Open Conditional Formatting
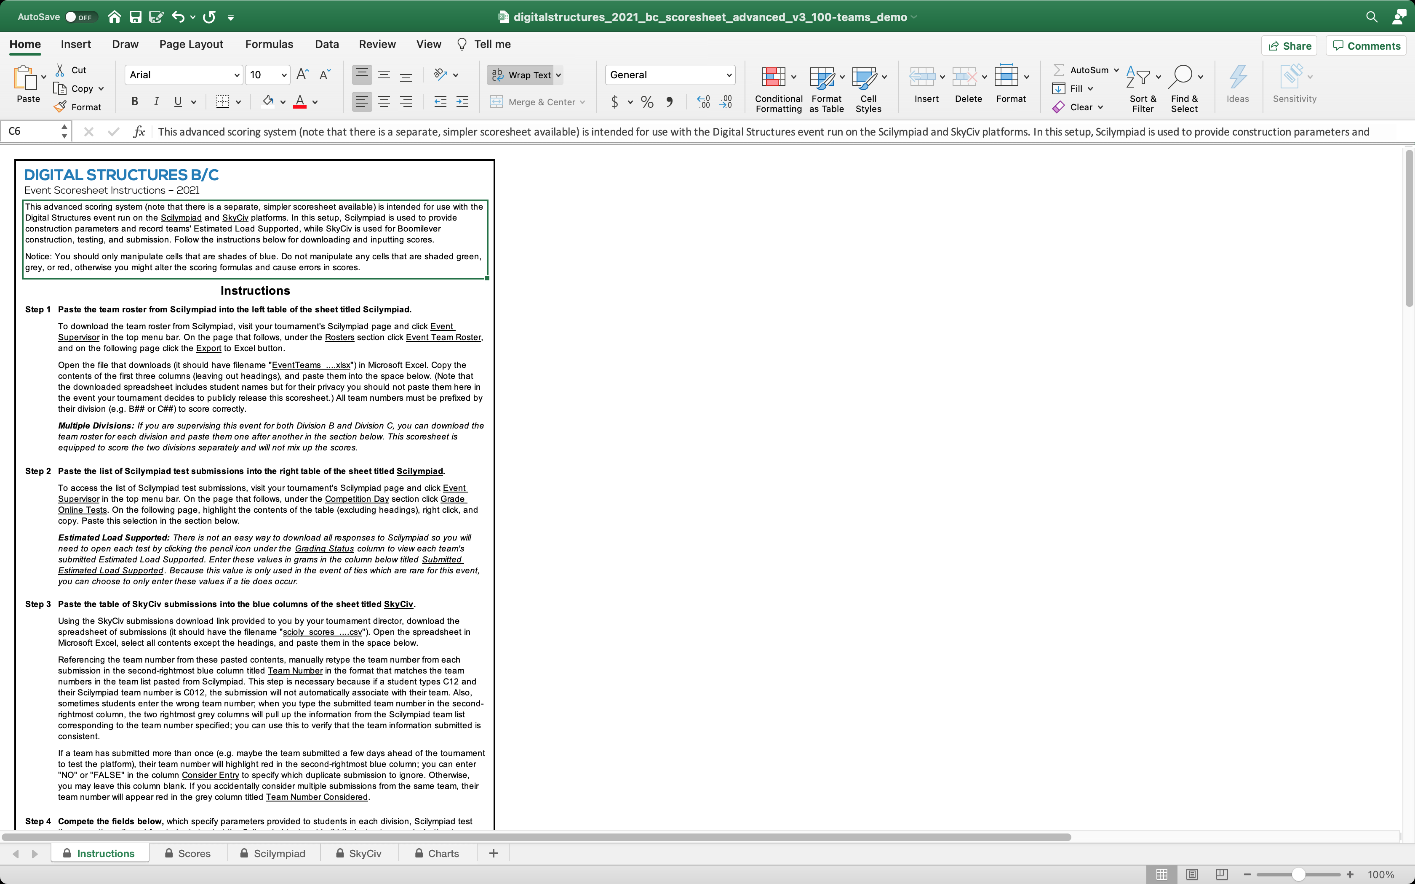The image size is (1415, 884). point(778,88)
